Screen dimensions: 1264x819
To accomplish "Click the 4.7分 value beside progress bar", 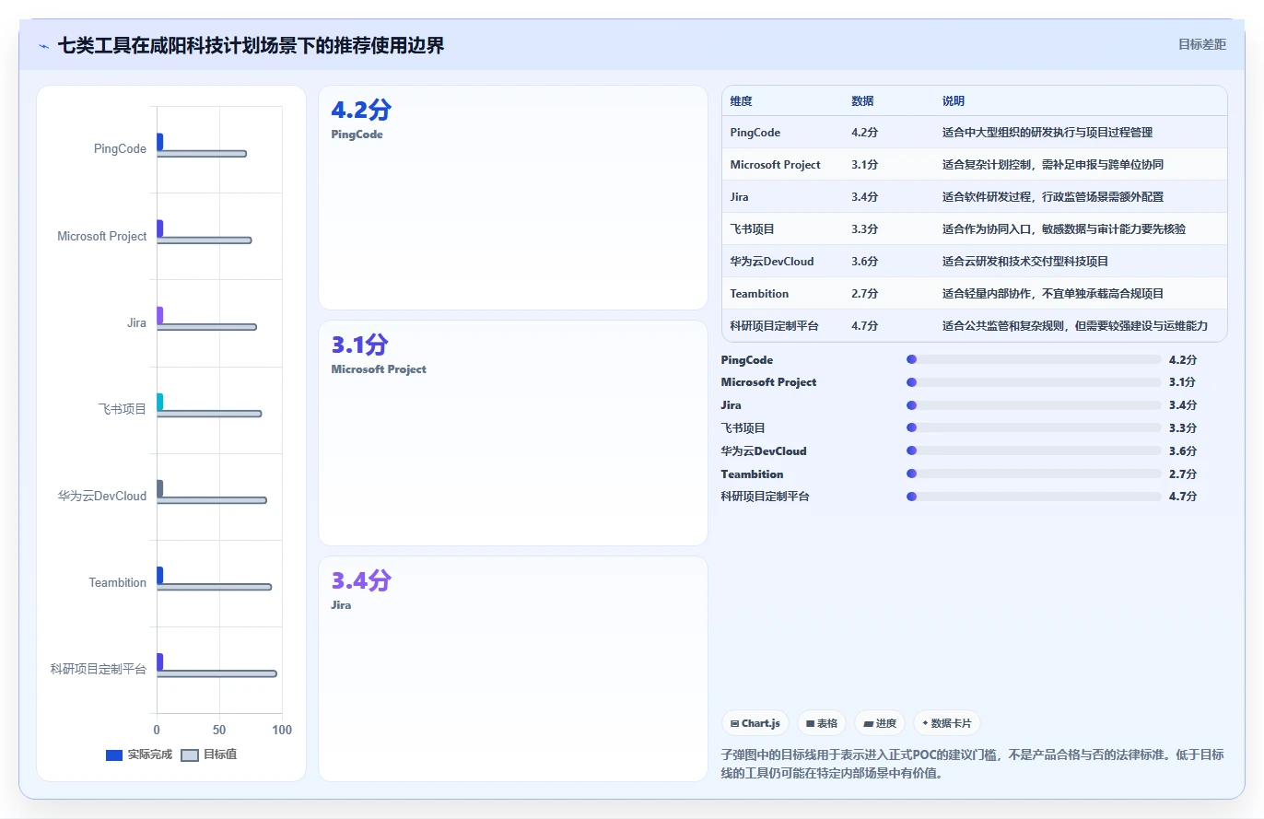I will point(1183,497).
